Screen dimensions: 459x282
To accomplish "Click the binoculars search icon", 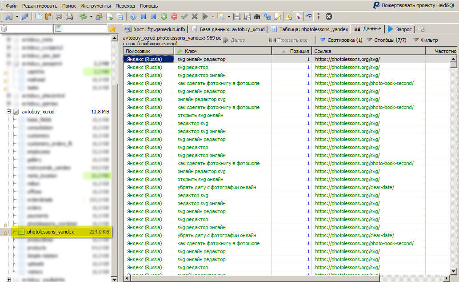I will [257, 17].
